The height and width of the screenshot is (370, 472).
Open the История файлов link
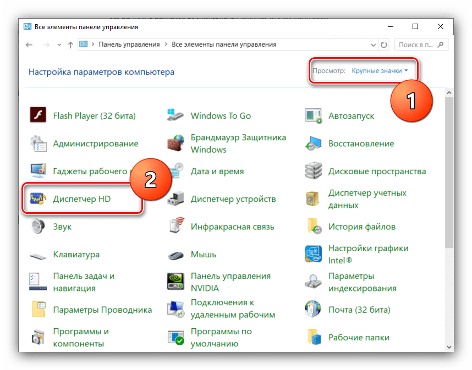point(361,227)
